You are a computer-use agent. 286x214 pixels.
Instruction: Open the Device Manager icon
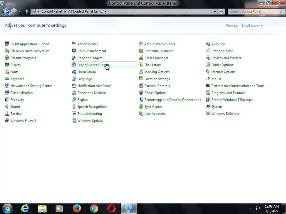point(141,58)
